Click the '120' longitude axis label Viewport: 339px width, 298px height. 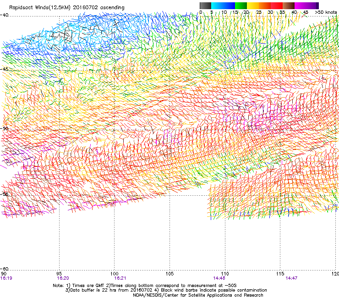point(335,274)
